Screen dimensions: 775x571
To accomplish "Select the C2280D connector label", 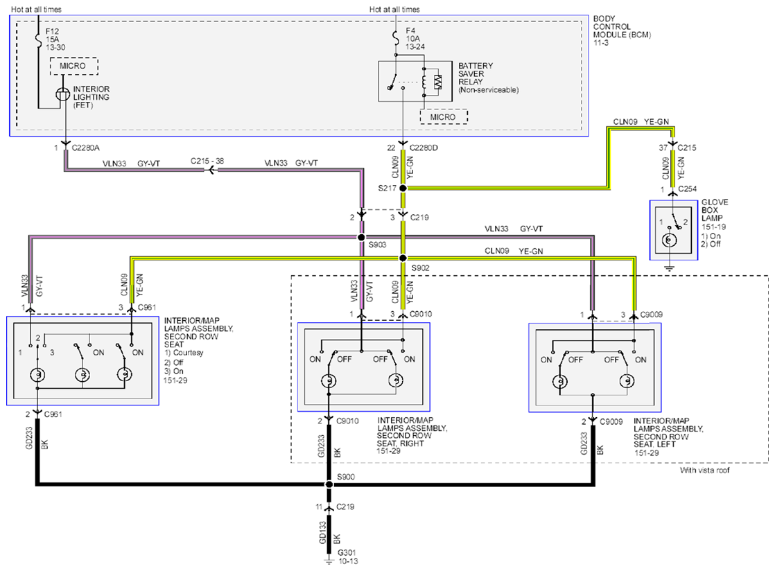I will (424, 148).
